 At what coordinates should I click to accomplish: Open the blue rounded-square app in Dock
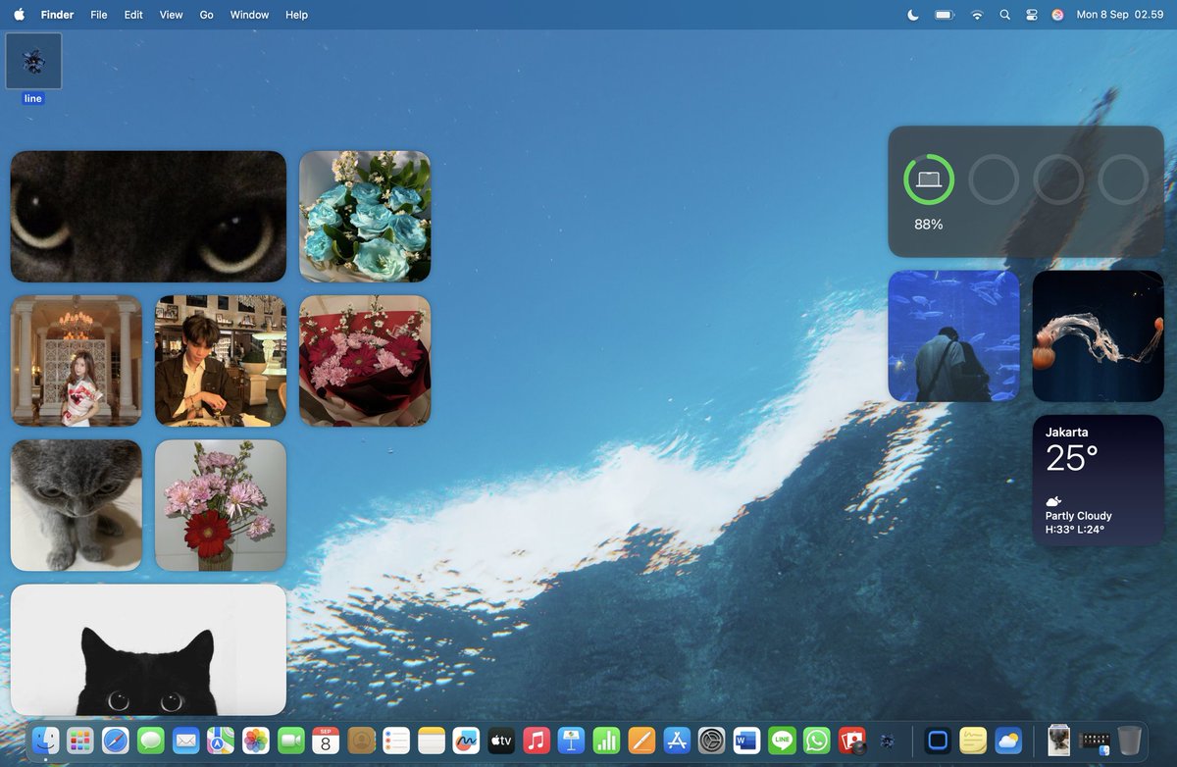coord(938,741)
